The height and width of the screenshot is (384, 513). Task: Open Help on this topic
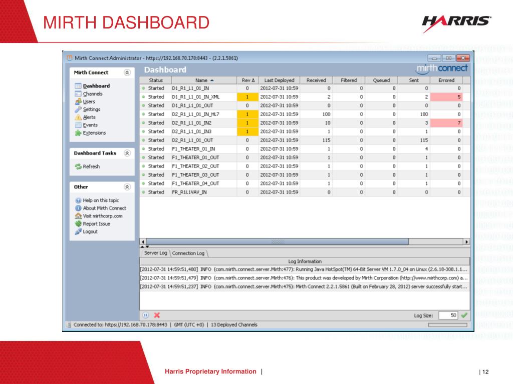click(x=97, y=200)
